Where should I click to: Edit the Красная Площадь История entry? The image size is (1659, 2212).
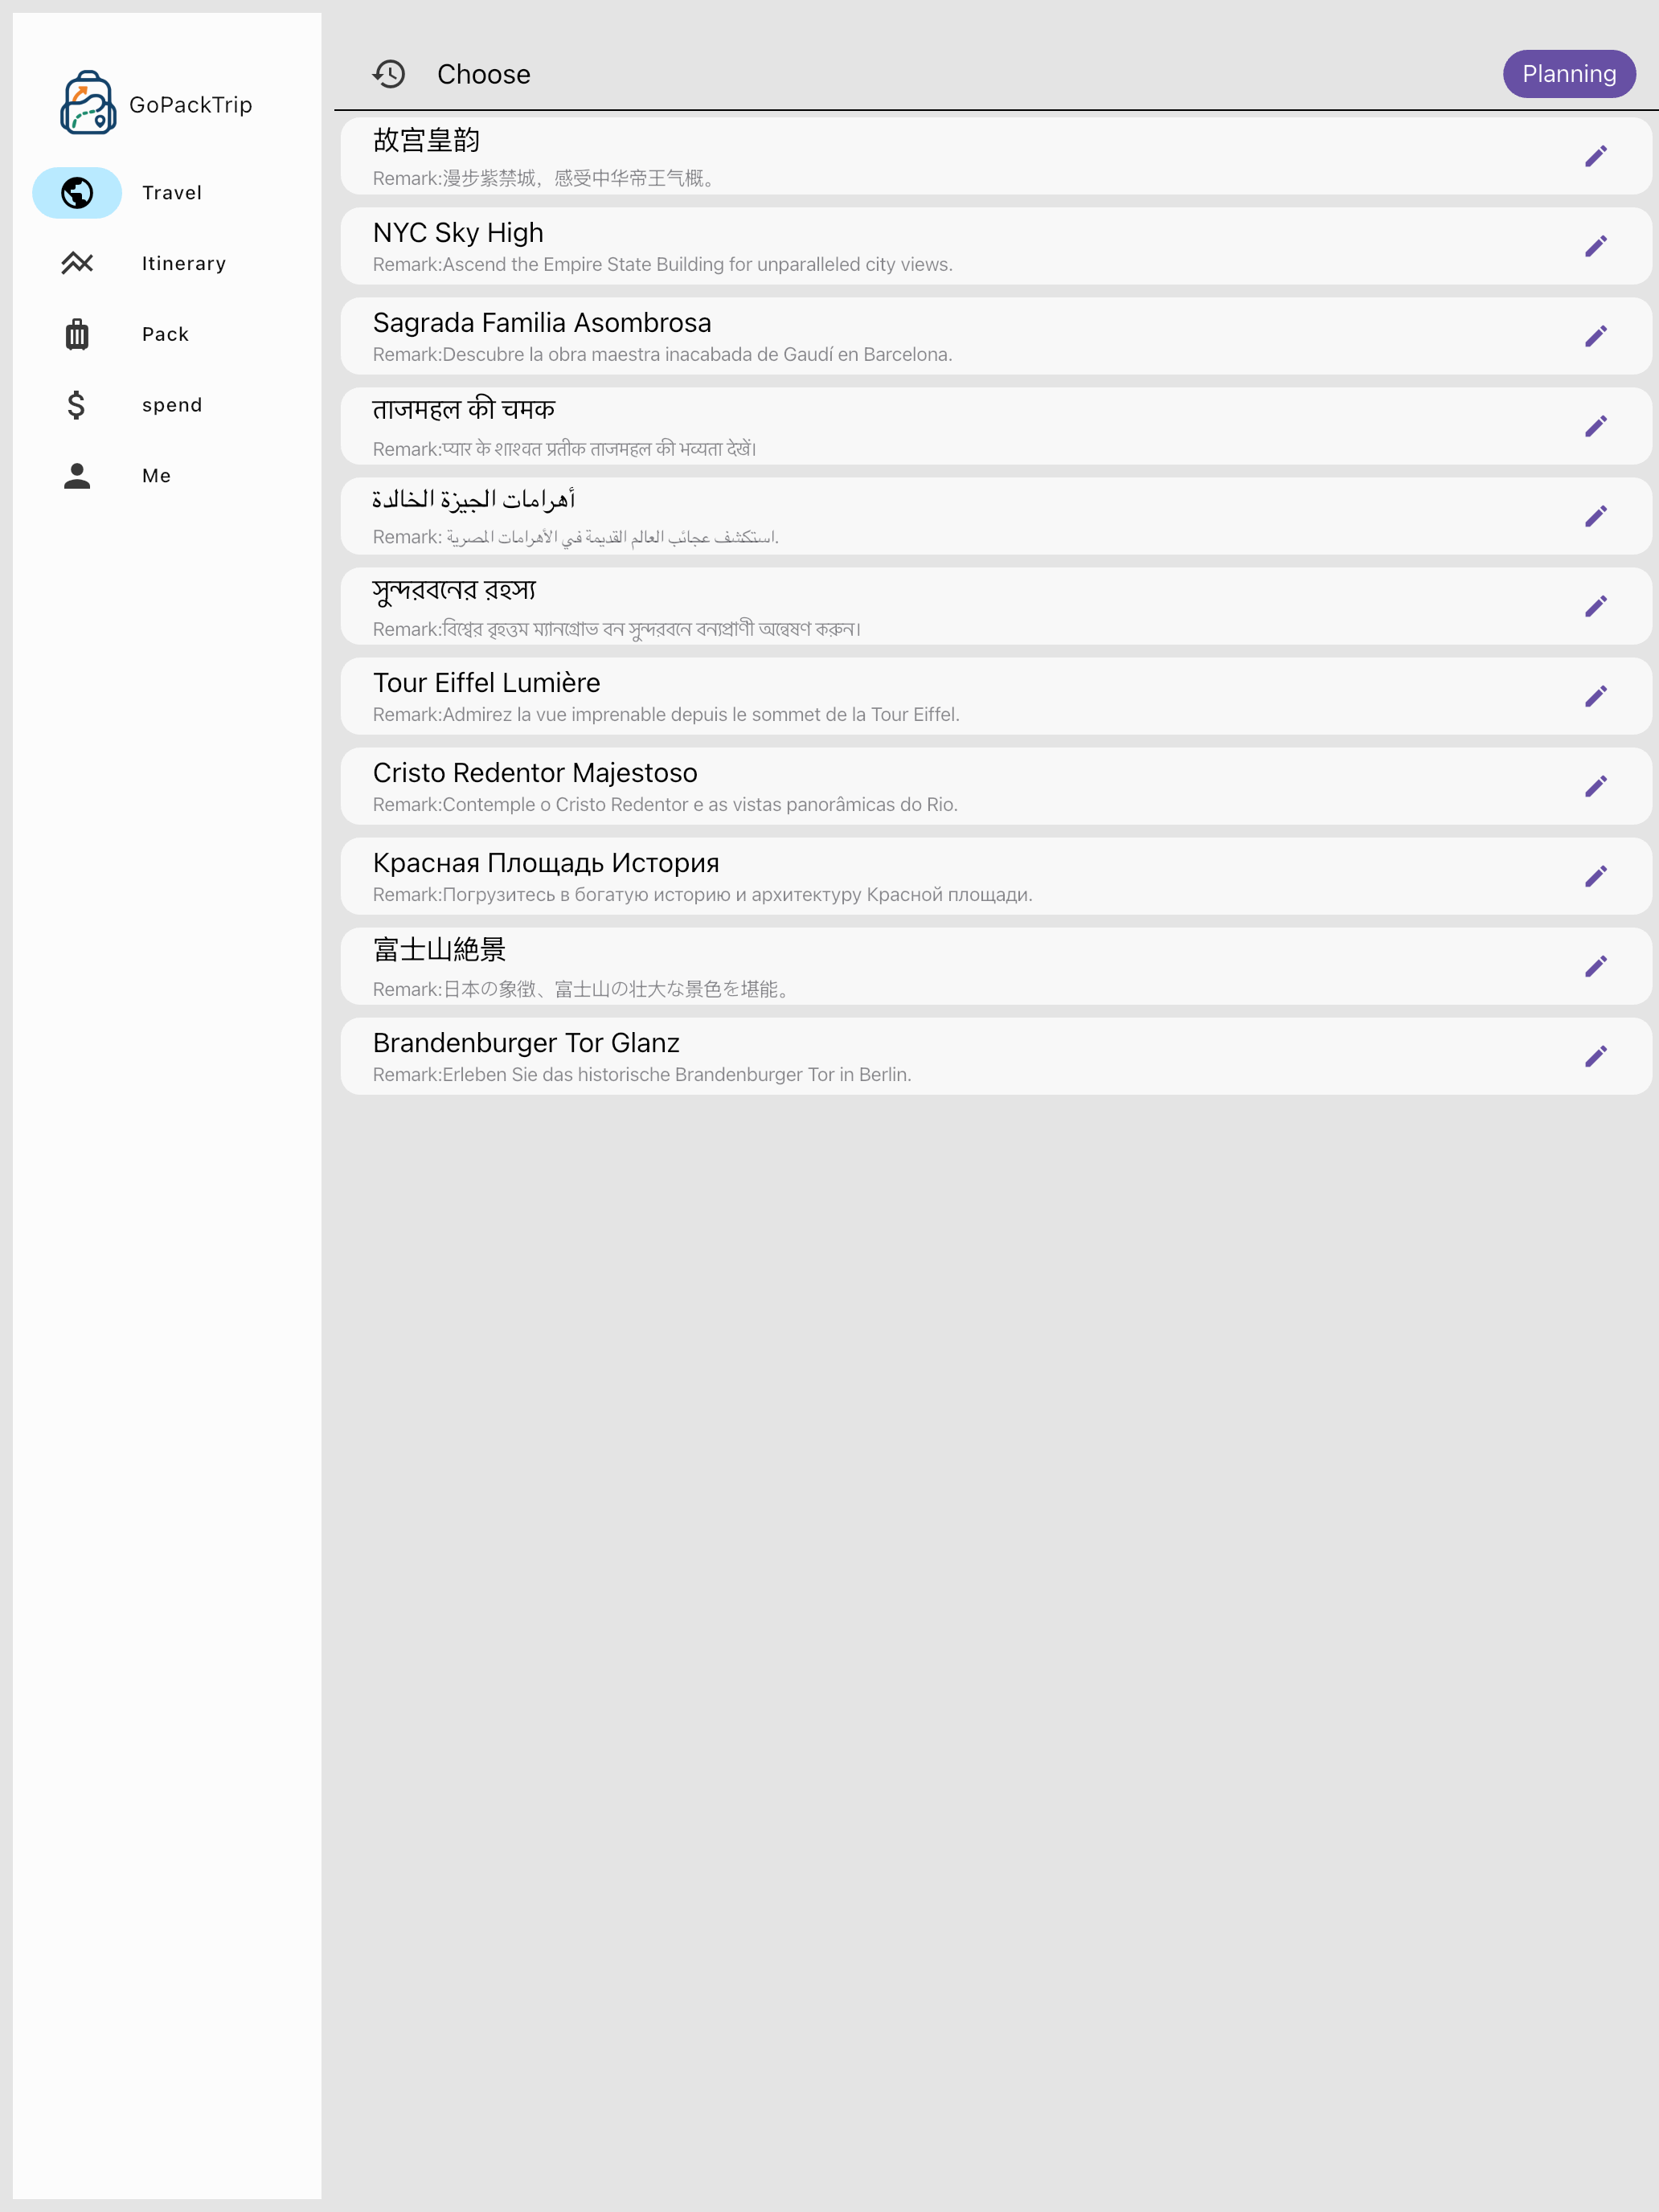(x=1595, y=876)
